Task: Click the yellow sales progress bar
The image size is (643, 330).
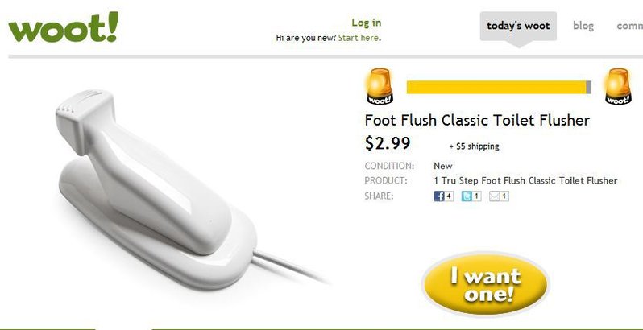Action: [496, 87]
